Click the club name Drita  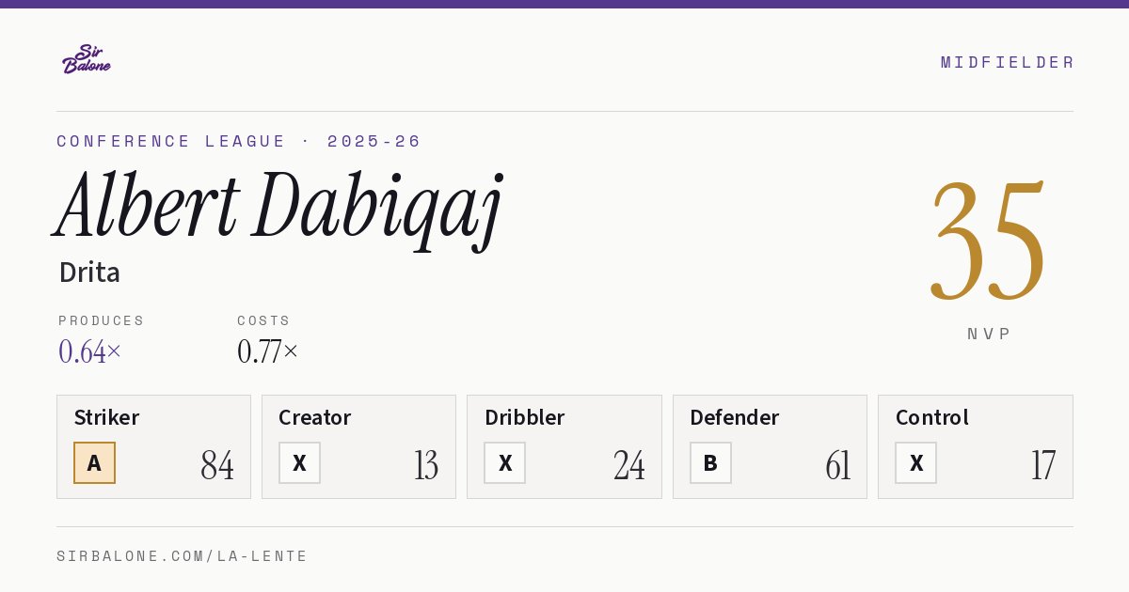click(x=89, y=273)
